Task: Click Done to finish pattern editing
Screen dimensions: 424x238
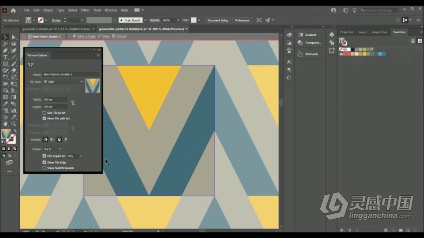Action: 104,36
